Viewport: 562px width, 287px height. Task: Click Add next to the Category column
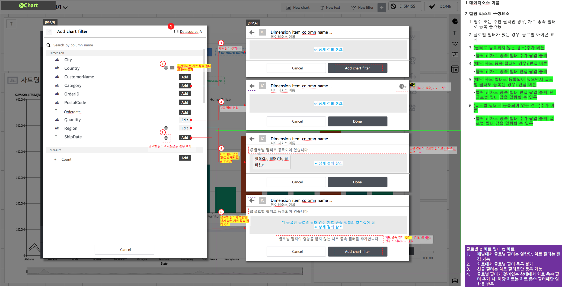(x=185, y=85)
